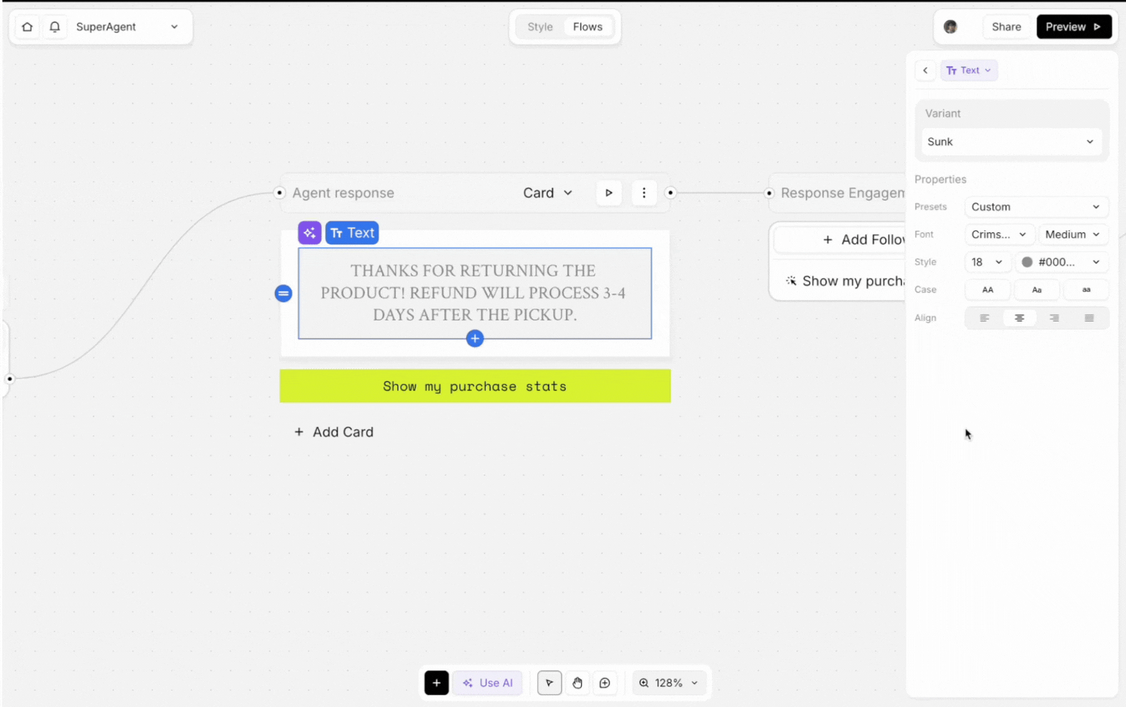The image size is (1126, 707).
Task: Align text right
Action: [x=1054, y=318]
